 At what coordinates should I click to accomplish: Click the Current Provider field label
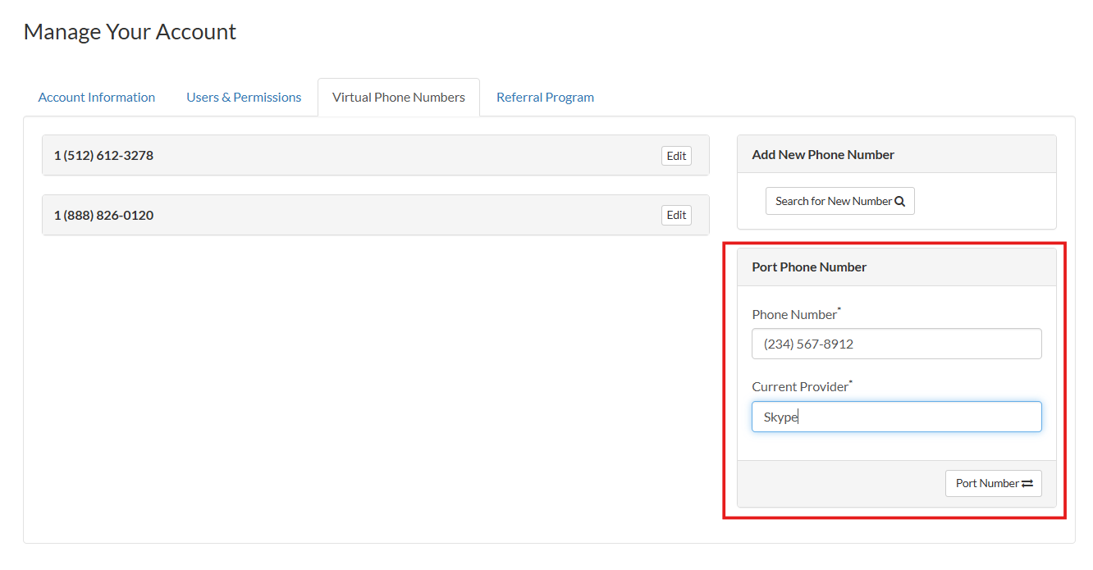pos(802,386)
